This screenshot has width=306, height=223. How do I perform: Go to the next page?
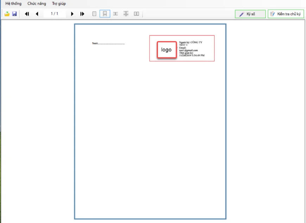[x=72, y=14]
